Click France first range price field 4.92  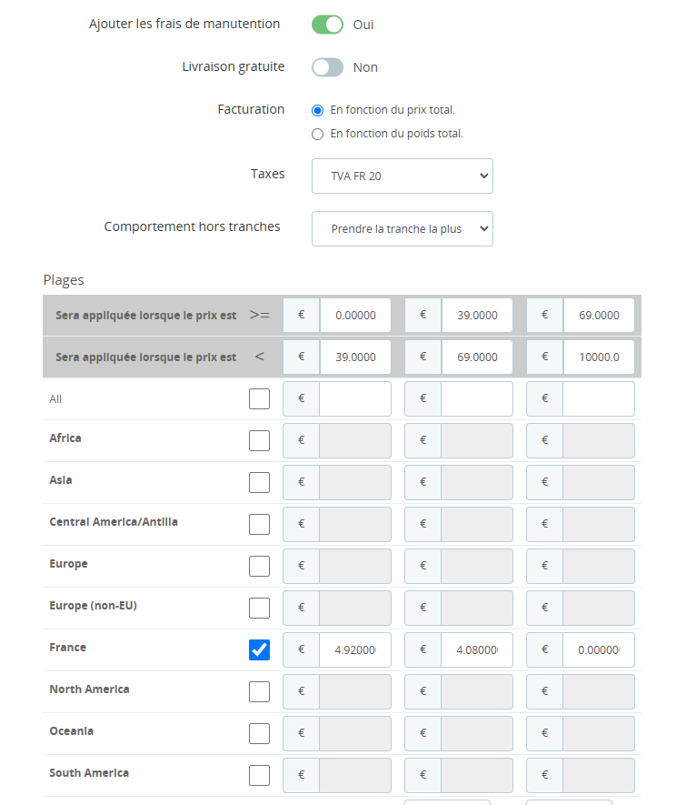(354, 650)
